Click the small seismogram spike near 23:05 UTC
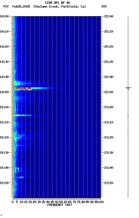139x218 pixels. coord(128,115)
